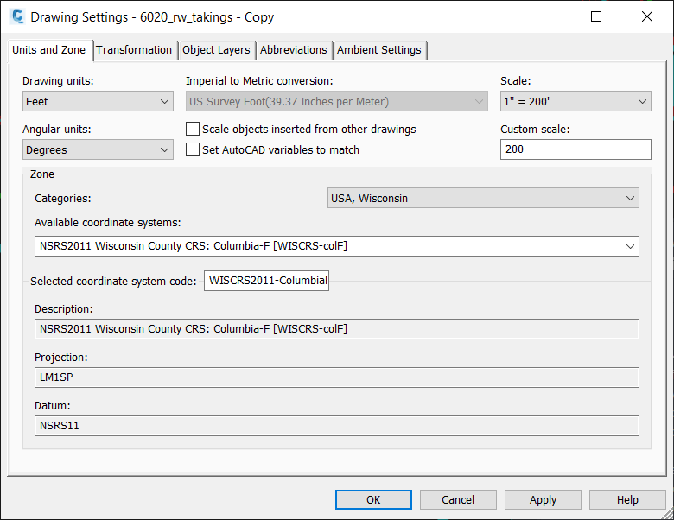This screenshot has width=674, height=520.
Task: Select the Abbreviations tab
Action: pos(294,50)
